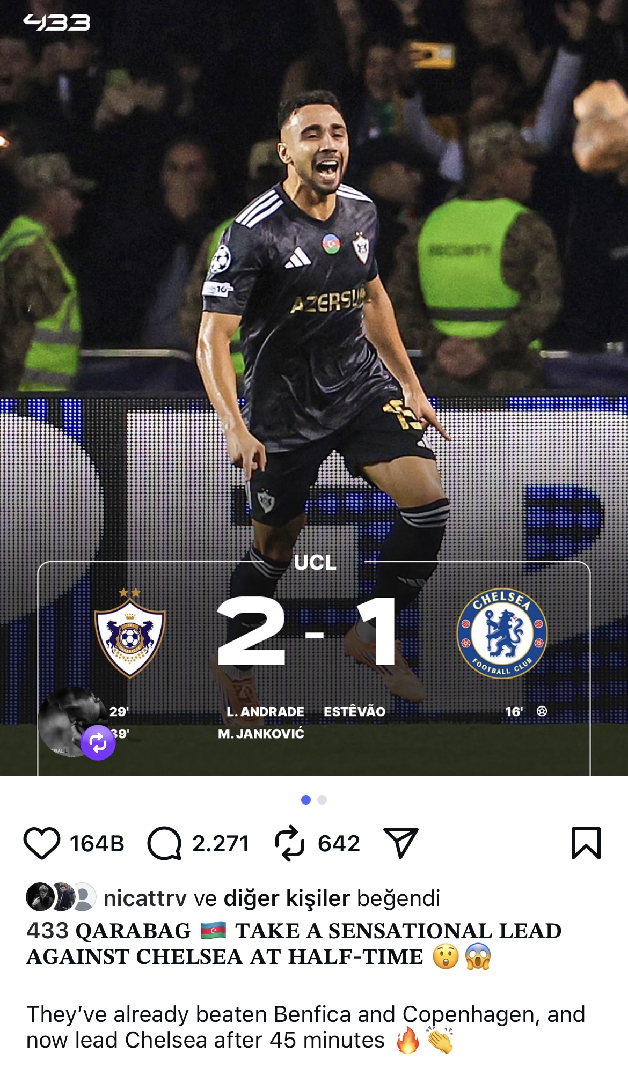The height and width of the screenshot is (1068, 628).
Task: Open 433 username in caption
Action: pyautogui.click(x=47, y=931)
